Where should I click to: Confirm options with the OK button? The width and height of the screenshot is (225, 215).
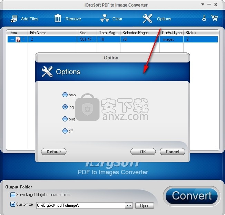click(143, 152)
